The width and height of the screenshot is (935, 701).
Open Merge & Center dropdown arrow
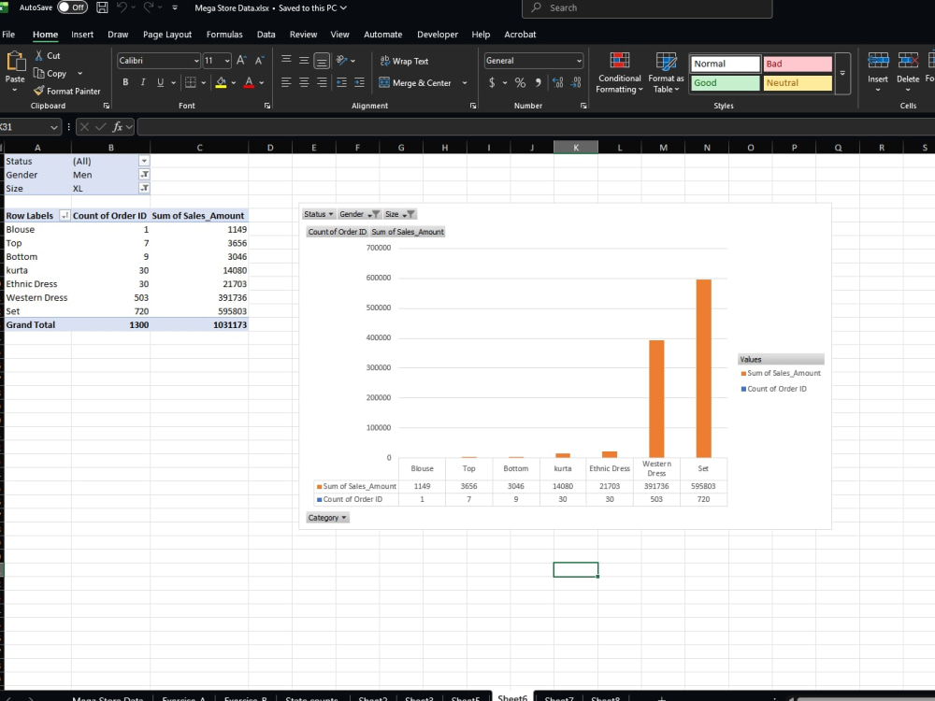tap(465, 83)
